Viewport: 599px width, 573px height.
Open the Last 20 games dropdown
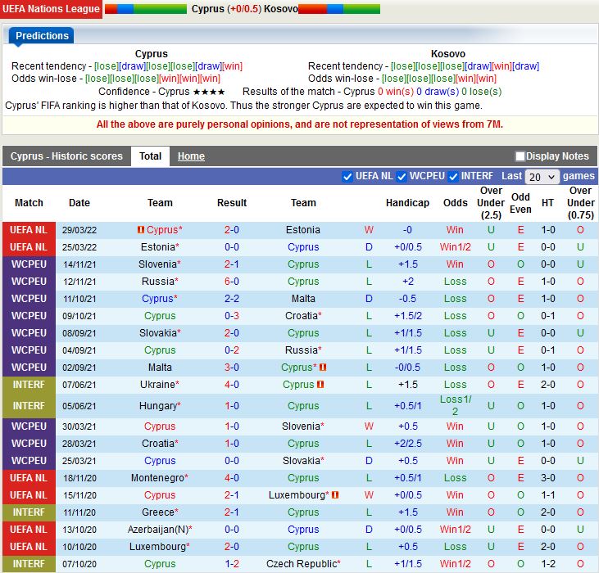coord(542,177)
